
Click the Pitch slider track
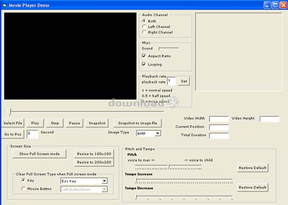[x=168, y=166]
